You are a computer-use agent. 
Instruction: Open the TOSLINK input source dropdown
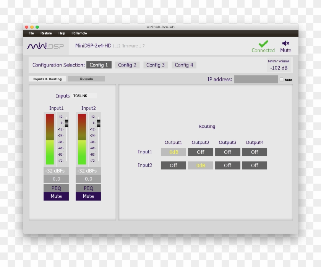click(x=84, y=96)
